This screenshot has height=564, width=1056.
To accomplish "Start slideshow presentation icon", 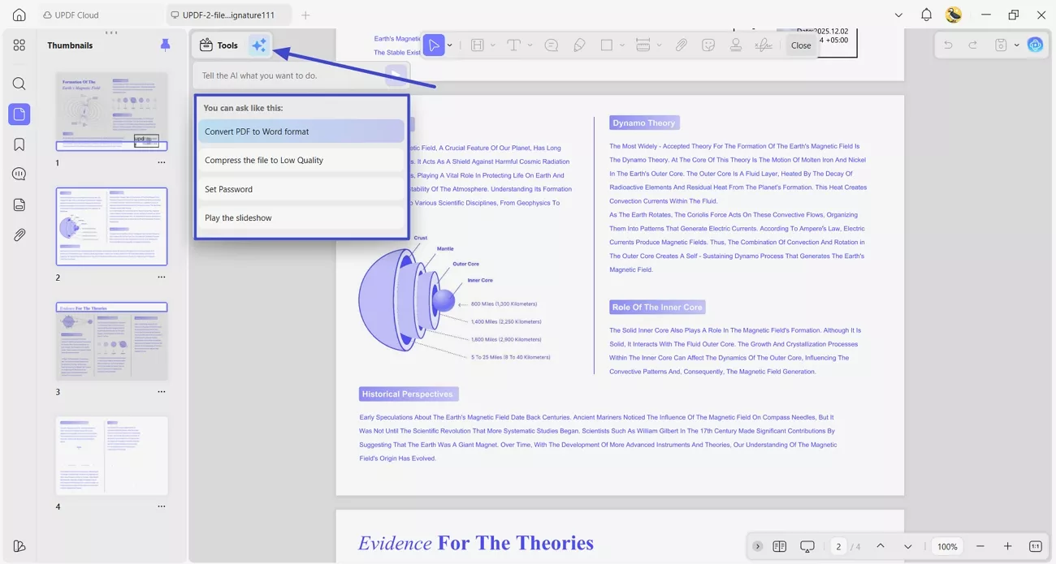I will [x=807, y=546].
